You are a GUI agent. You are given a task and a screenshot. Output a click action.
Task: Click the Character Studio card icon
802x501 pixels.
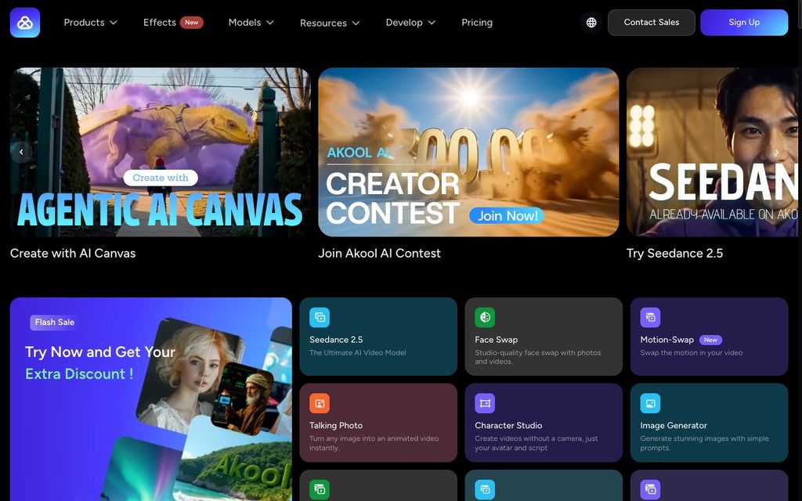tap(485, 403)
